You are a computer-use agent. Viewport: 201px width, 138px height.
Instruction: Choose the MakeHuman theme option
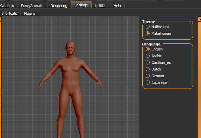(148, 33)
